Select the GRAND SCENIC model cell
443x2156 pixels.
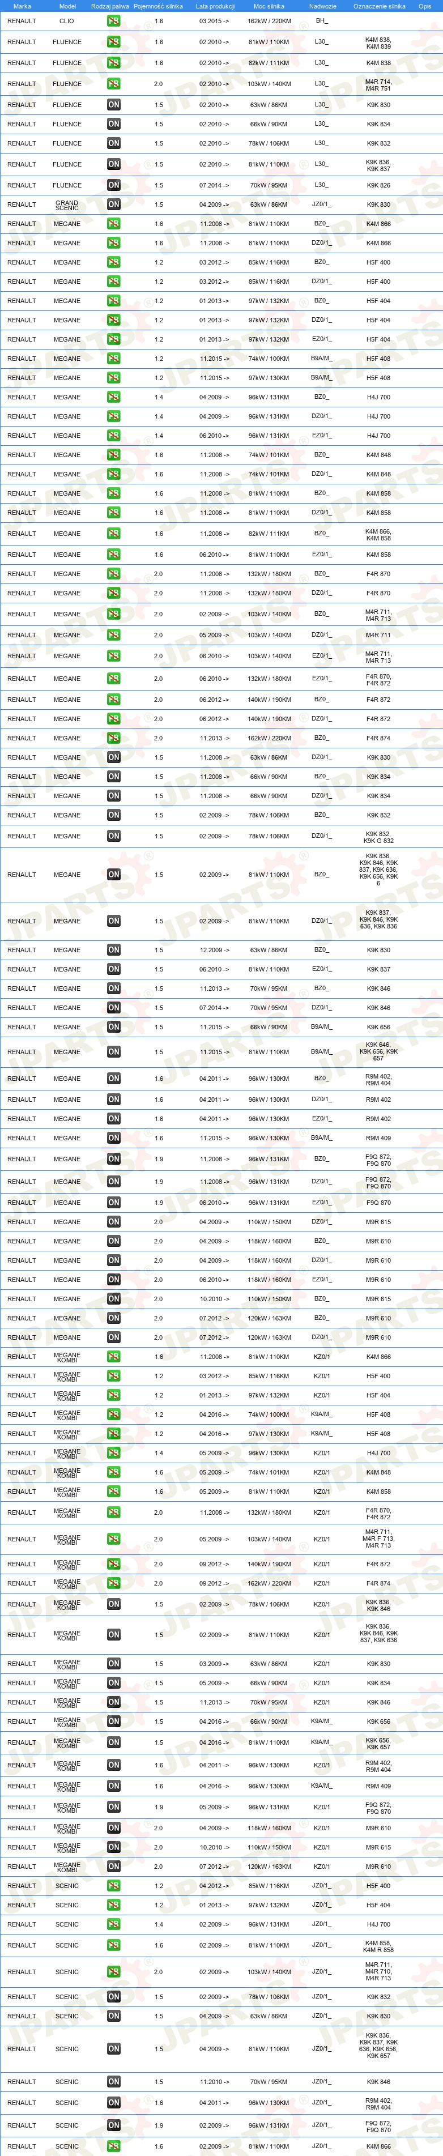pos(67,204)
